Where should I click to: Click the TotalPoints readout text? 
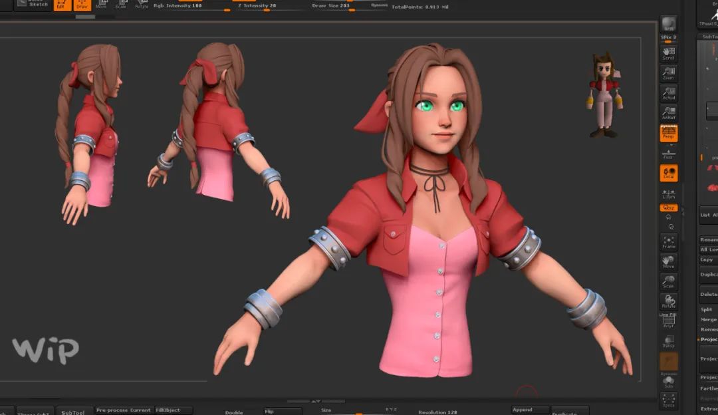[x=420, y=7]
